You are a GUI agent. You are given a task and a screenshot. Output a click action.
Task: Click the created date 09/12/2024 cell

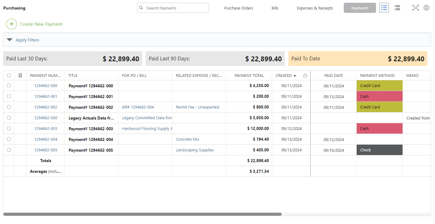click(292, 129)
